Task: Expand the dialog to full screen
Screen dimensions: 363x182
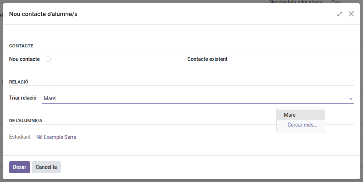Action: (x=340, y=14)
